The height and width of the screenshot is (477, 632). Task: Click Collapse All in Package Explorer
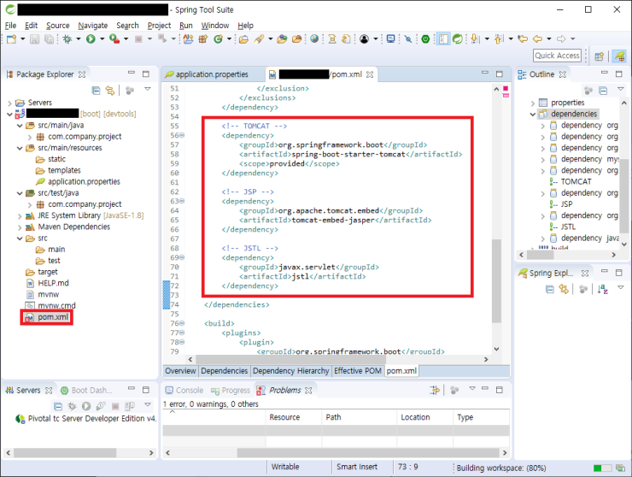[x=97, y=90]
